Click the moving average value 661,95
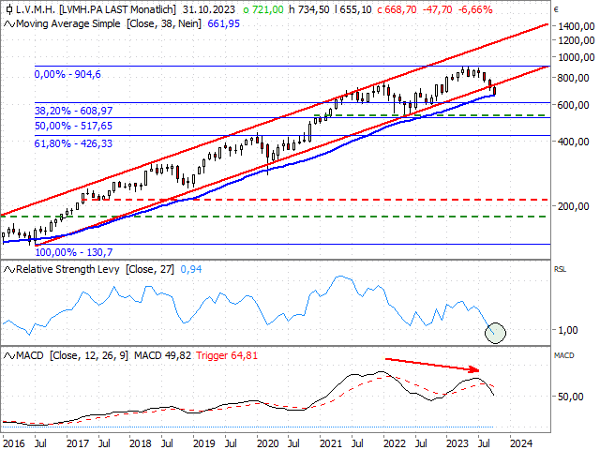Screen dimensions: 600x450 coord(223,24)
